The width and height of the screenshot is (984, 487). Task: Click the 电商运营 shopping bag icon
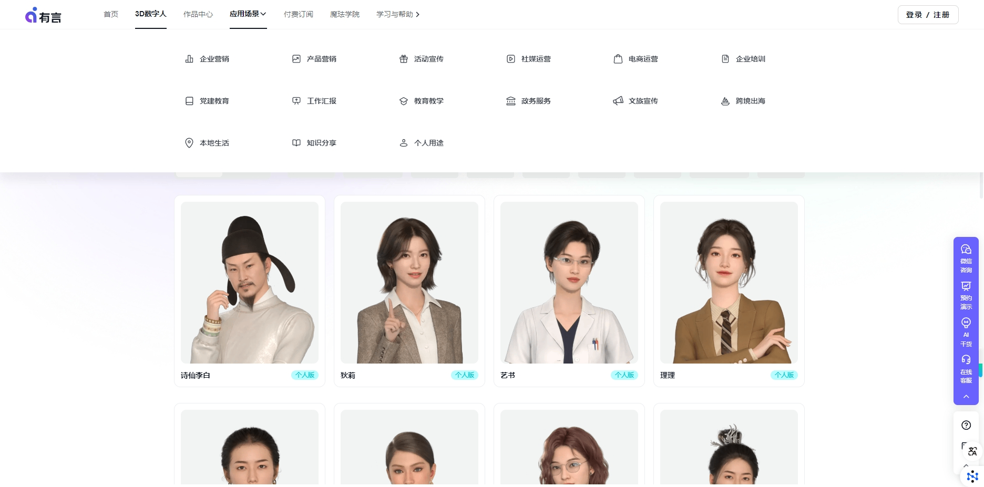(618, 59)
